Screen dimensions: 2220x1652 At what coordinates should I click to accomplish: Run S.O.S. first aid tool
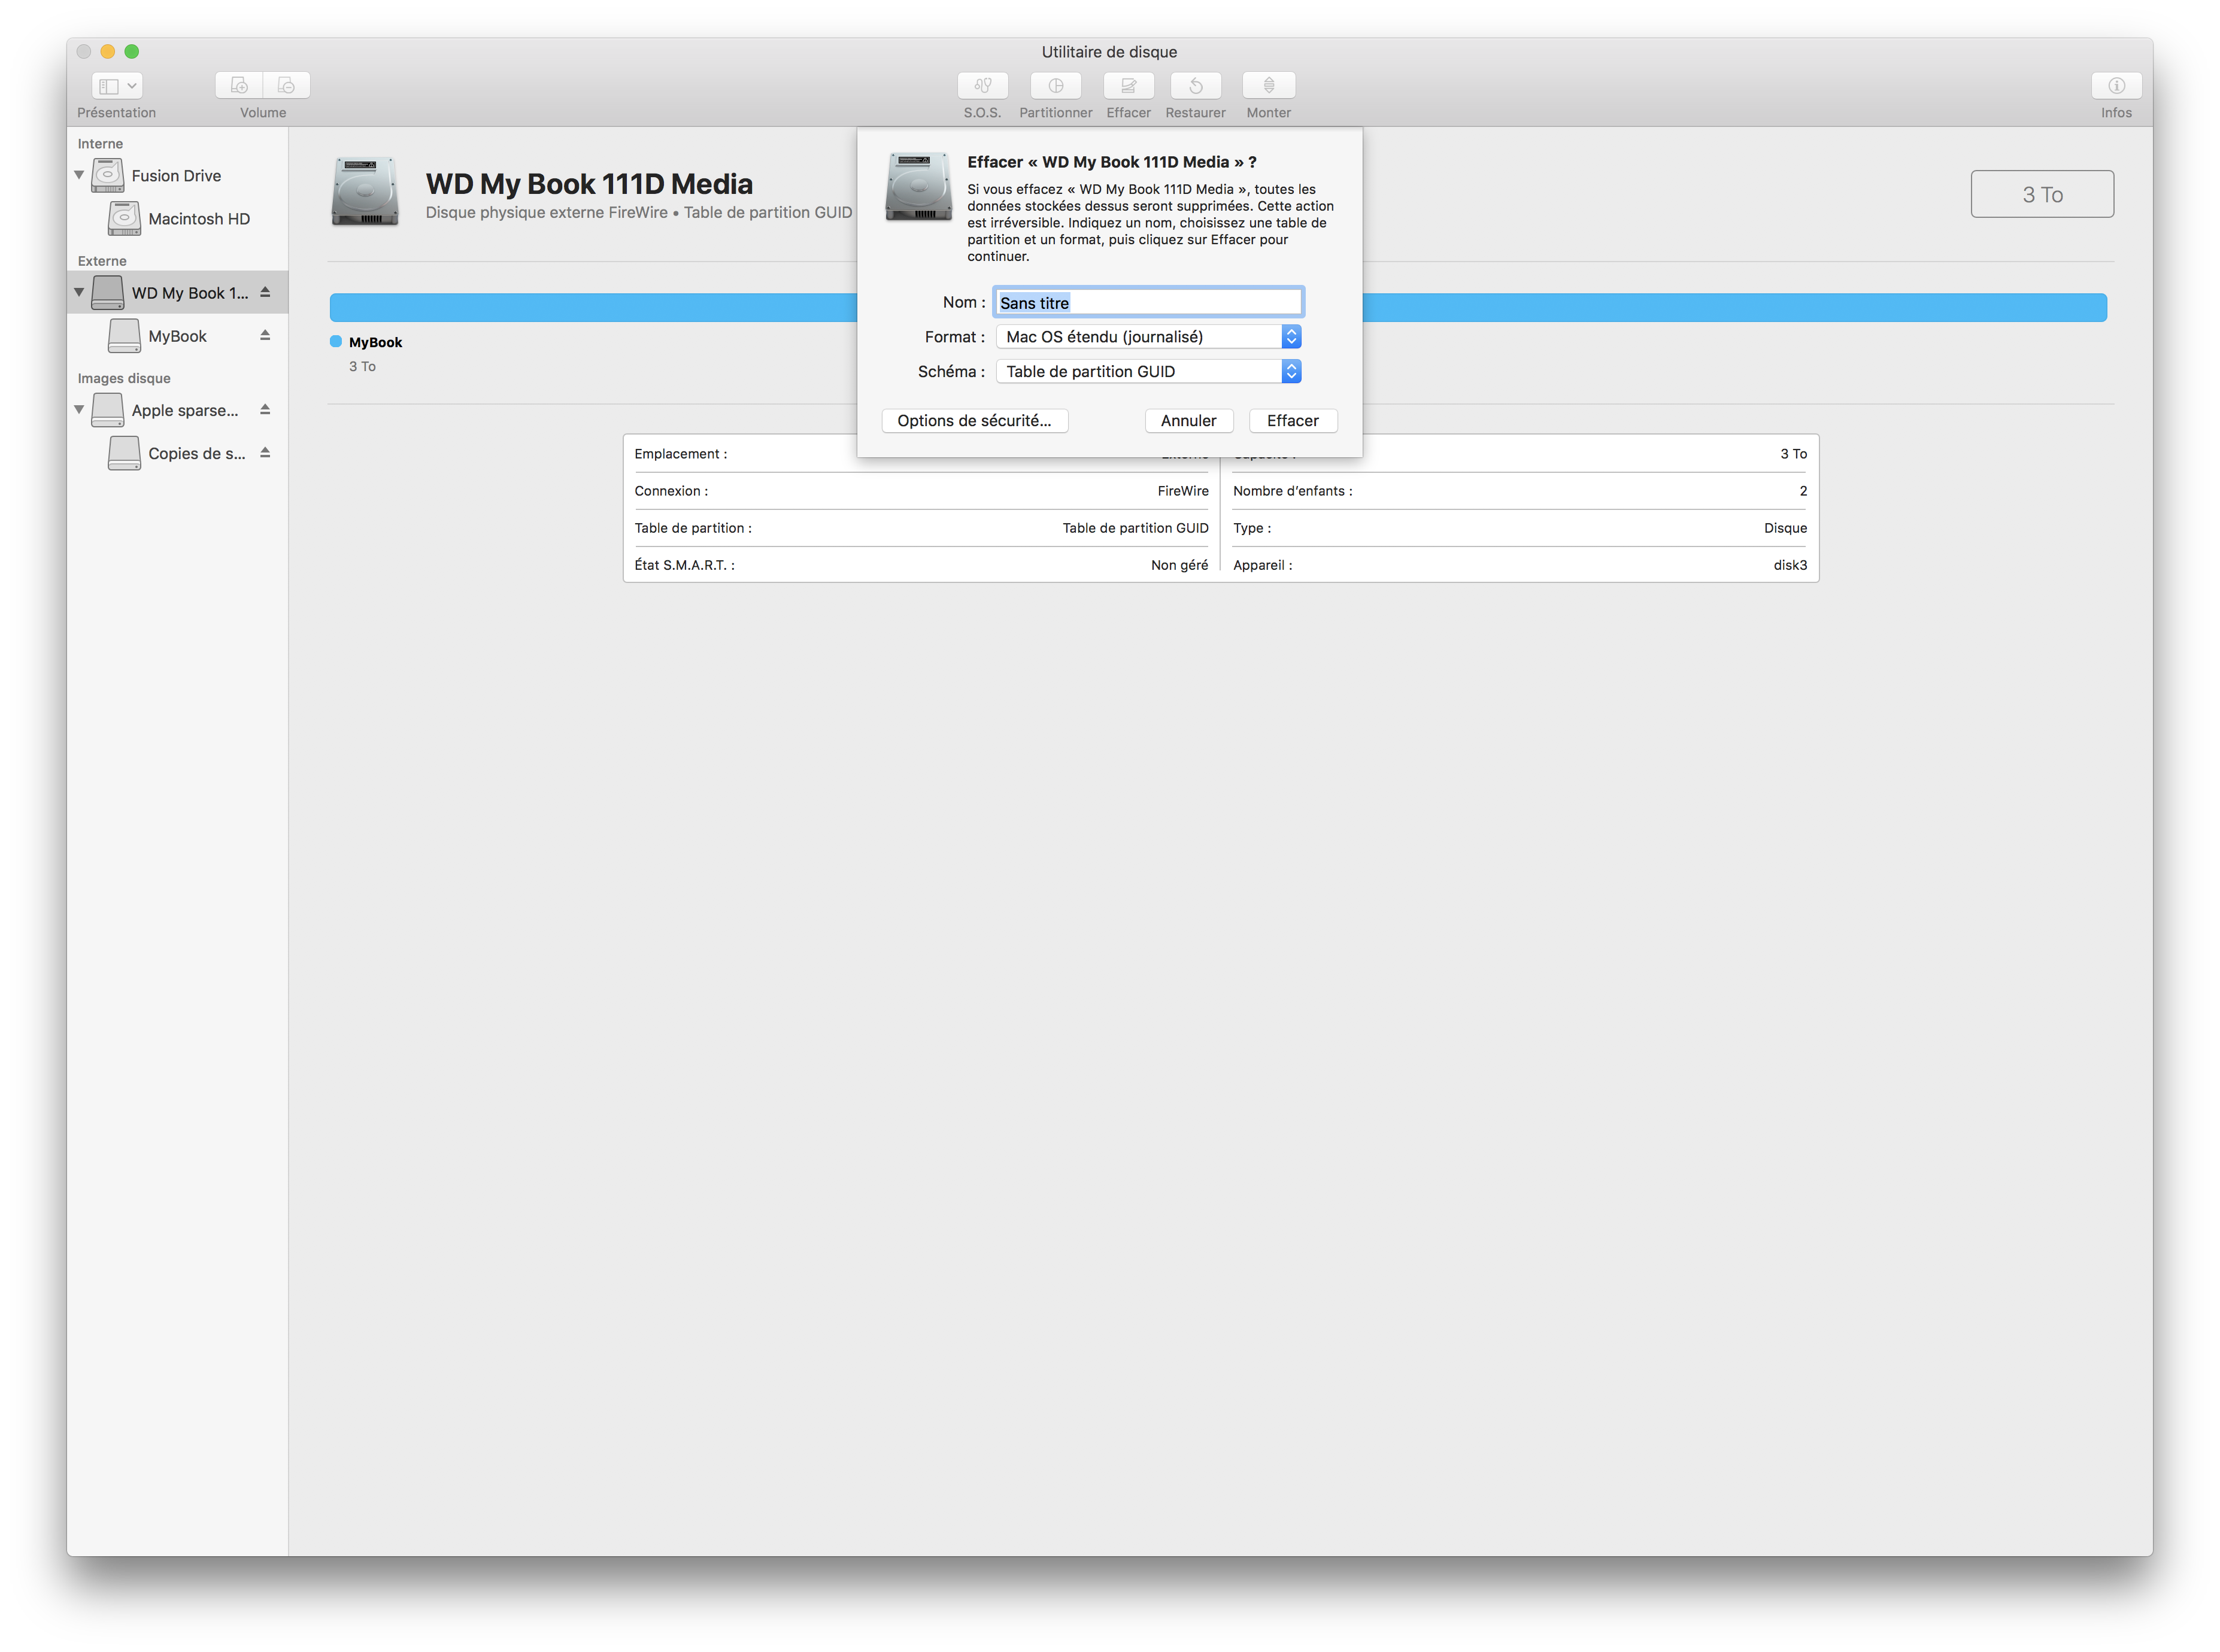[x=982, y=86]
